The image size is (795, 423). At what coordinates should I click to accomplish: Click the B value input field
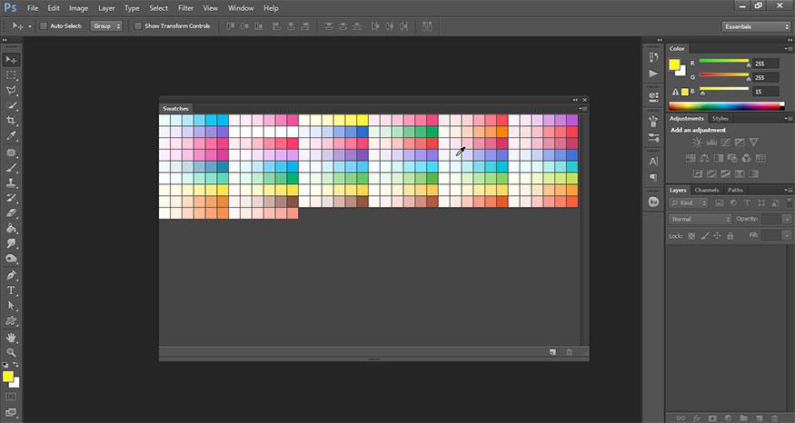(765, 91)
